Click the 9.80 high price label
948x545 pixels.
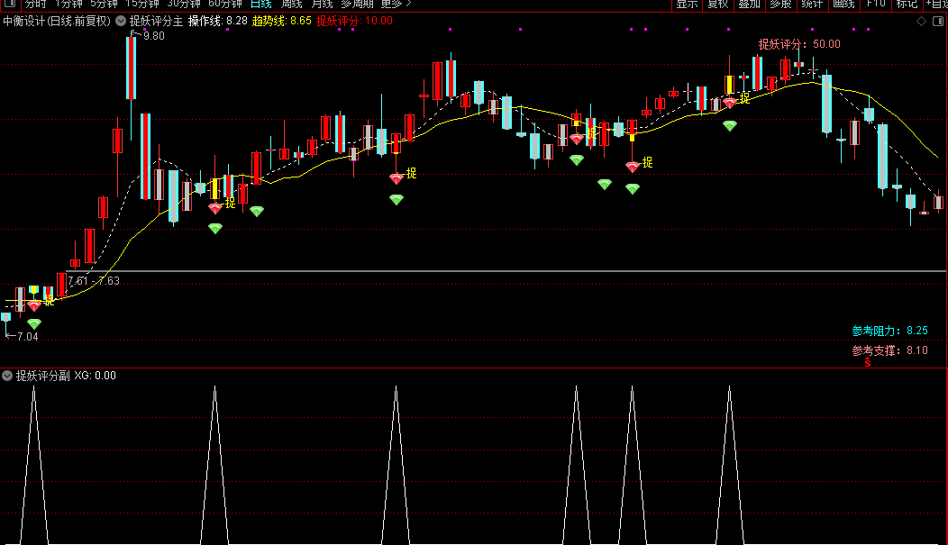pyautogui.click(x=153, y=36)
